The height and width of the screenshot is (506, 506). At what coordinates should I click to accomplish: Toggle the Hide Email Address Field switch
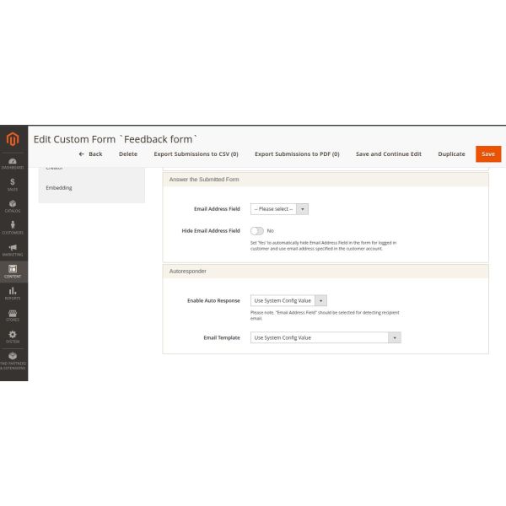(257, 230)
